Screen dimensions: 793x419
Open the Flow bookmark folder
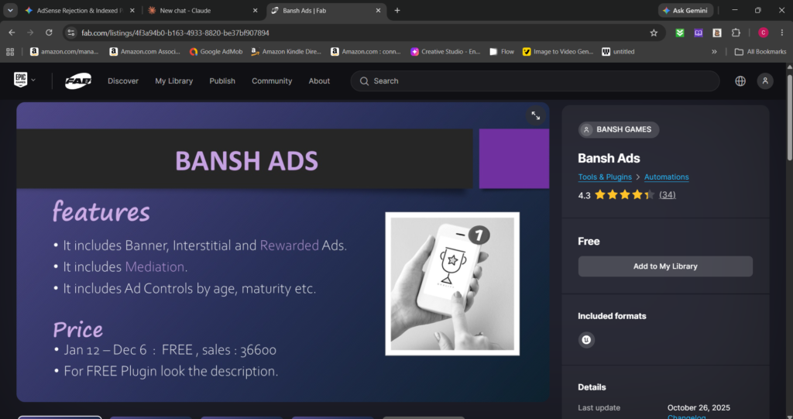point(502,52)
